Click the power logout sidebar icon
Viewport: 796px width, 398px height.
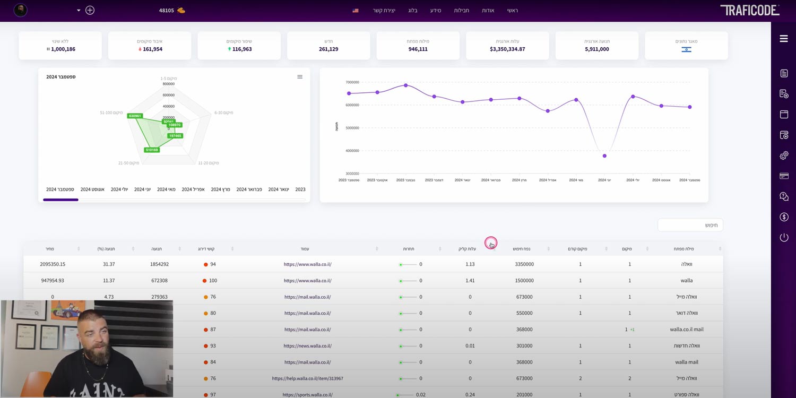click(784, 238)
